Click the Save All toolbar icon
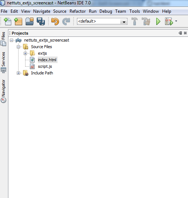This screenshot has width=188, height=198. (x=41, y=22)
